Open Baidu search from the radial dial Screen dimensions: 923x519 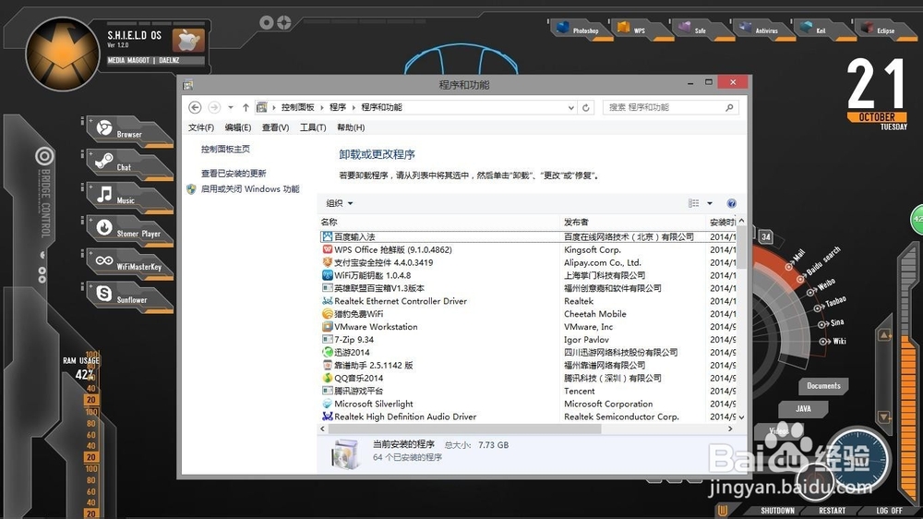pos(820,264)
